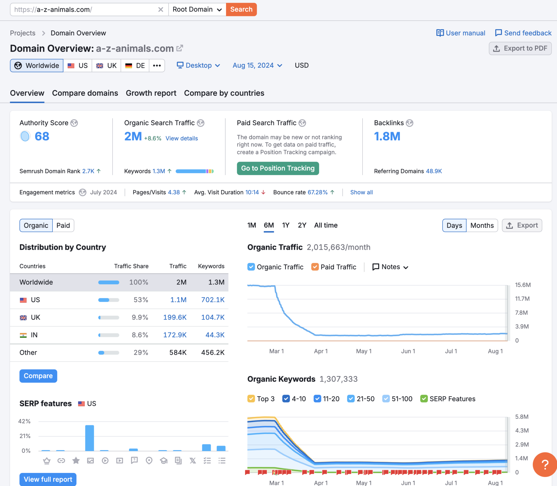Click the map pin local pack icon

(149, 460)
